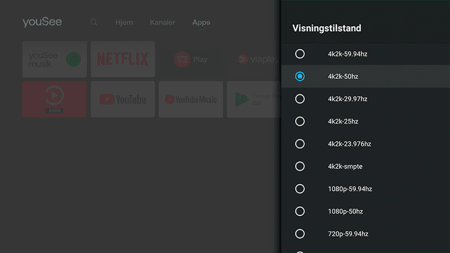
Task: Select the 4k2k-59.94hz radio button
Action: tap(300, 54)
